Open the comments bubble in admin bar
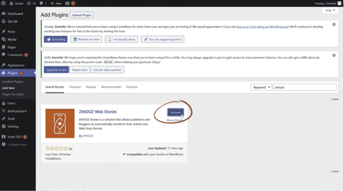 point(43,3)
